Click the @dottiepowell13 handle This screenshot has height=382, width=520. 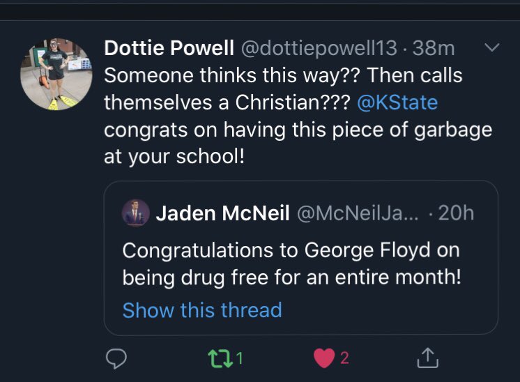[x=319, y=48]
